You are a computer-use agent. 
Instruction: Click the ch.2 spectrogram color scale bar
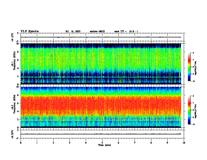[189, 110]
